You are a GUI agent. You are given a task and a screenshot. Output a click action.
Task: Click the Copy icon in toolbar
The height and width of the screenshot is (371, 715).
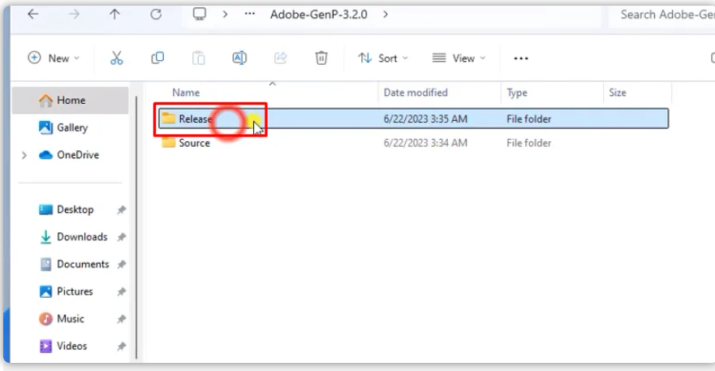tap(157, 58)
